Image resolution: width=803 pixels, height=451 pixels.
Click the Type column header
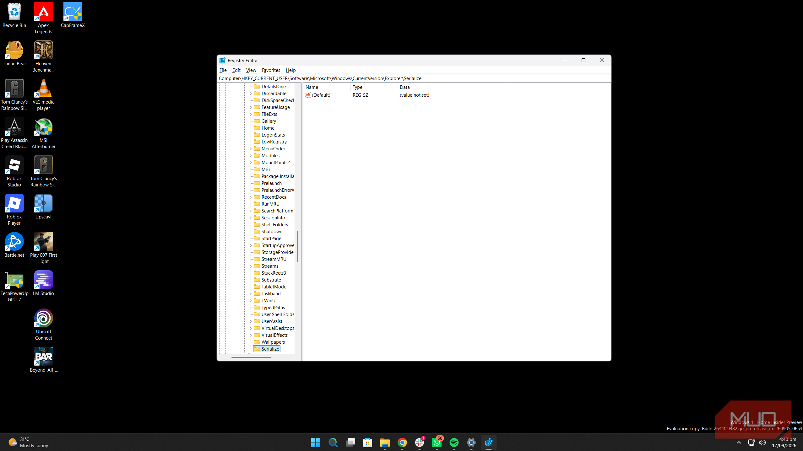[374, 87]
